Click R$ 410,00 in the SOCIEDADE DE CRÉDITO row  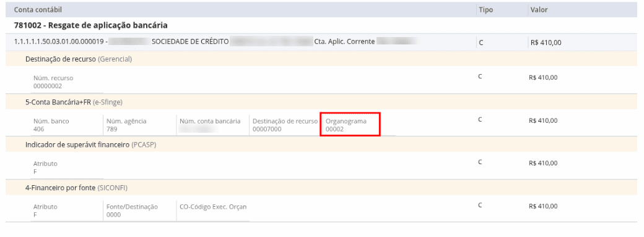point(546,43)
